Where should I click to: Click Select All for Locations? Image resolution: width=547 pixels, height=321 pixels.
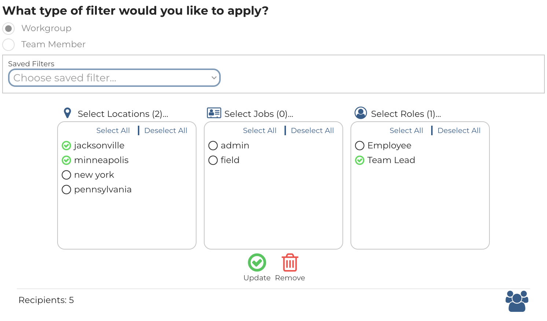coord(113,131)
